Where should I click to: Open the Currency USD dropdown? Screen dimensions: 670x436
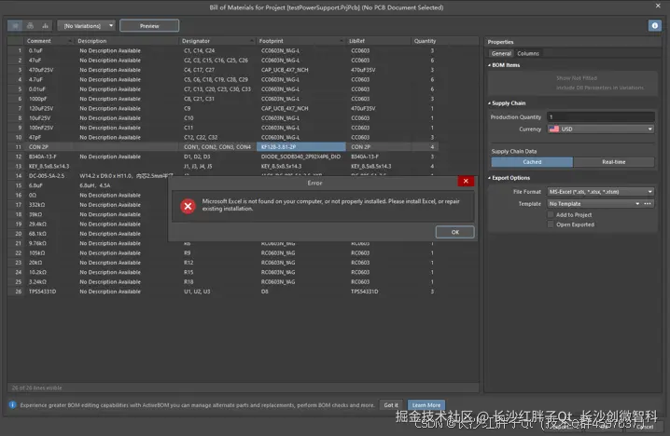[x=601, y=129]
